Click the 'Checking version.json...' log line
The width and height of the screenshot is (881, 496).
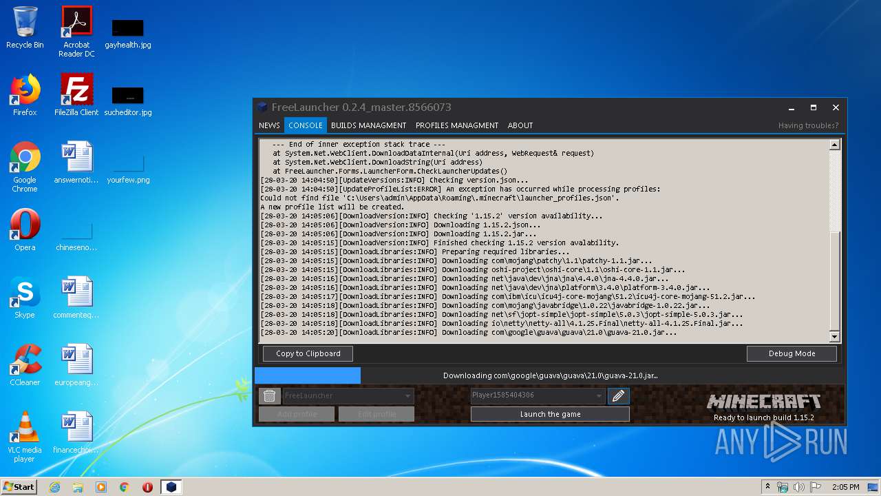click(394, 180)
